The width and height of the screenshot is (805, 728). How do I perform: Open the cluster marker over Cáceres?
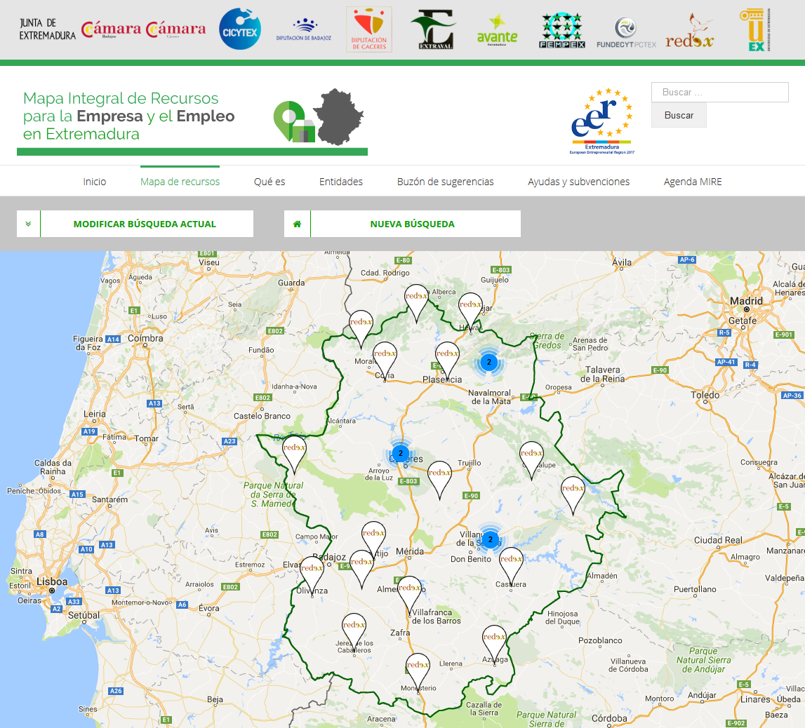[x=400, y=453]
